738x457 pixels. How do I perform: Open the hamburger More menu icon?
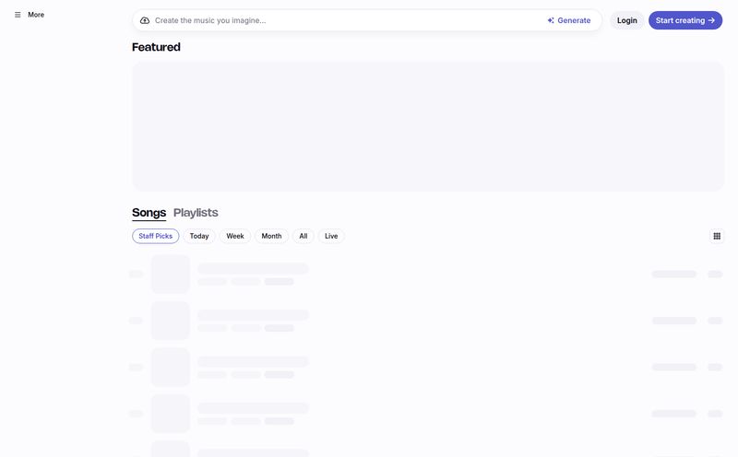[x=18, y=15]
